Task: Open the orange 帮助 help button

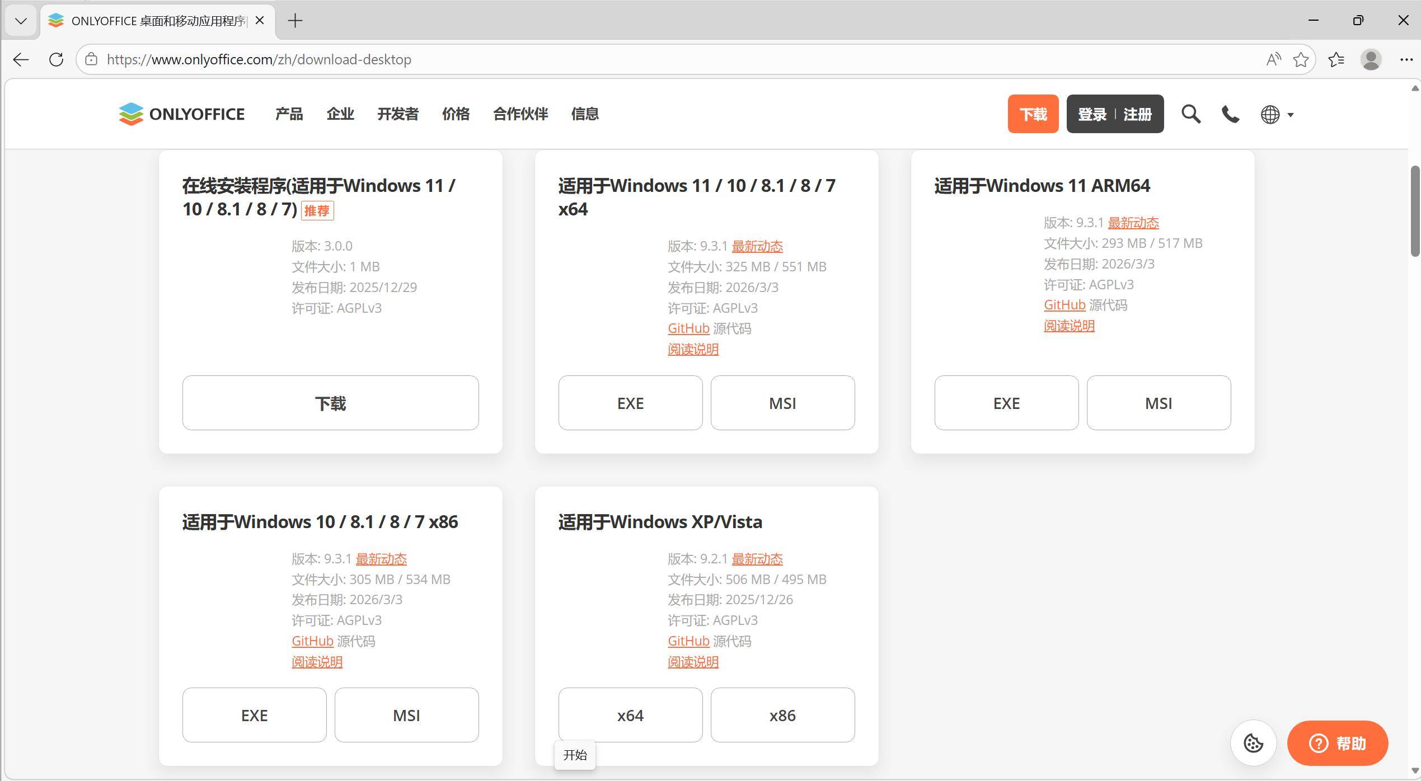Action: click(x=1338, y=743)
